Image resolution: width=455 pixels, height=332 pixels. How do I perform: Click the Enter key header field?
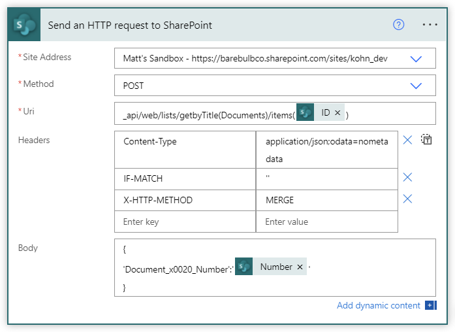(185, 222)
